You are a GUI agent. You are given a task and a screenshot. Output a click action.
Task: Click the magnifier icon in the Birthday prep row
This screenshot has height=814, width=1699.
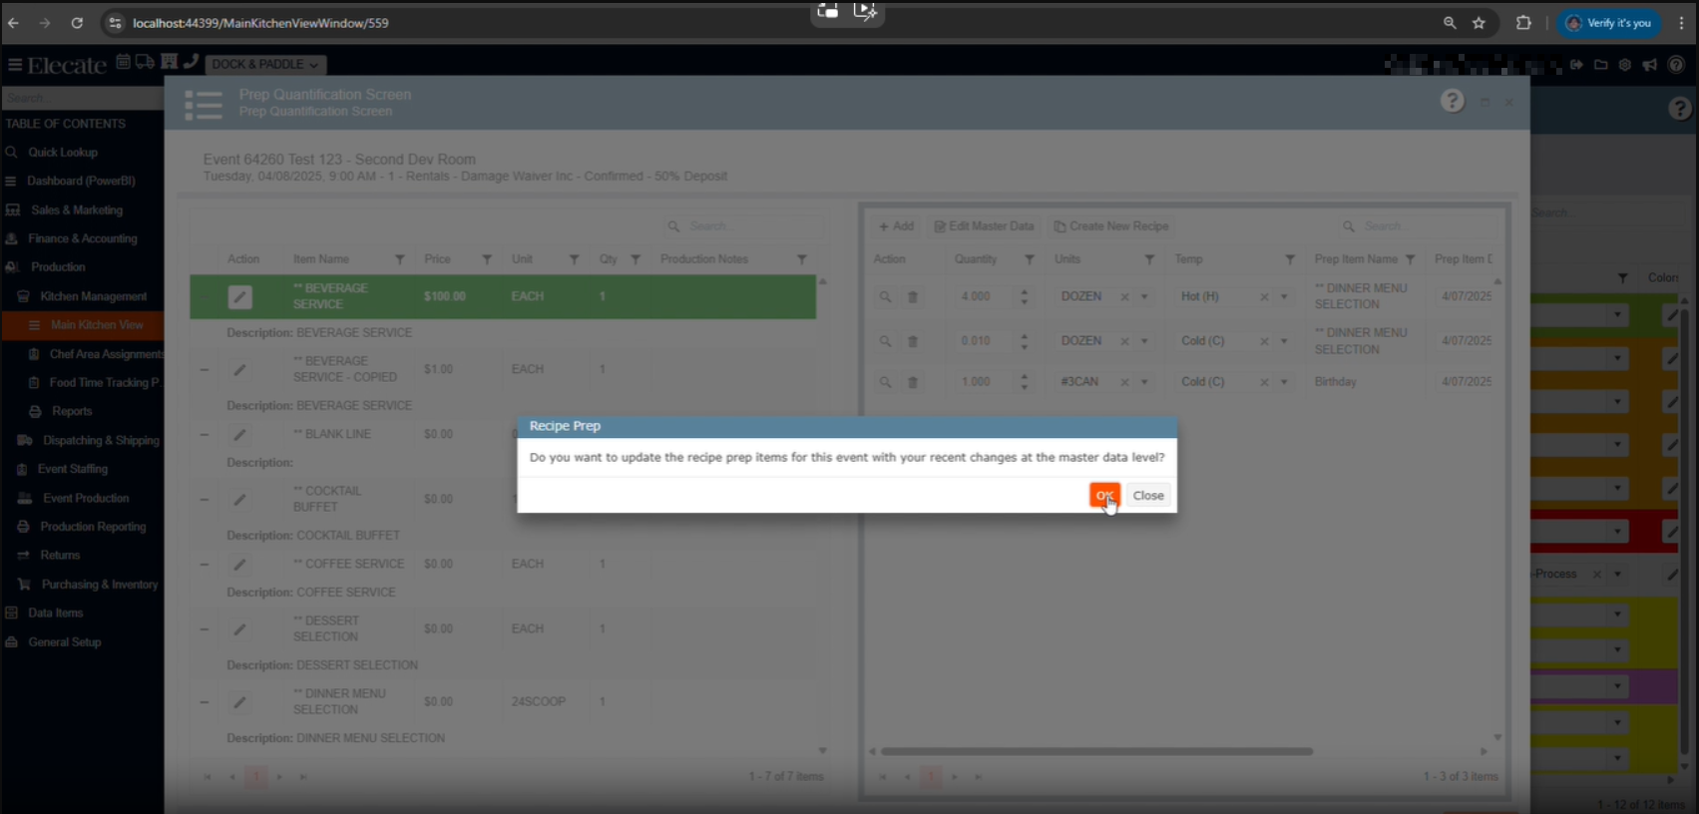(x=885, y=382)
